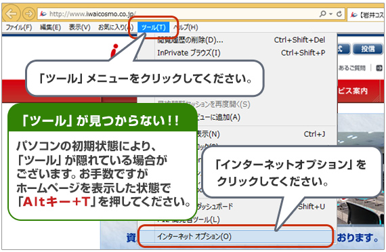Open the 表示(V) menu

pos(79,27)
